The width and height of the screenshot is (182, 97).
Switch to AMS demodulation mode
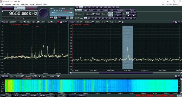point(81,7)
